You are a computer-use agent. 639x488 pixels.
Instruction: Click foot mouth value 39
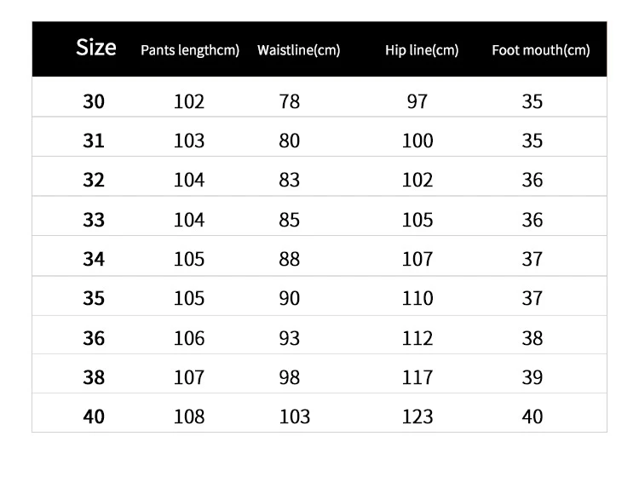[x=532, y=376]
